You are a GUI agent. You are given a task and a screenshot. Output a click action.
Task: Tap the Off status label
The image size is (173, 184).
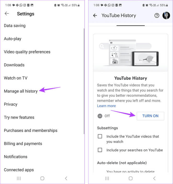point(107,116)
